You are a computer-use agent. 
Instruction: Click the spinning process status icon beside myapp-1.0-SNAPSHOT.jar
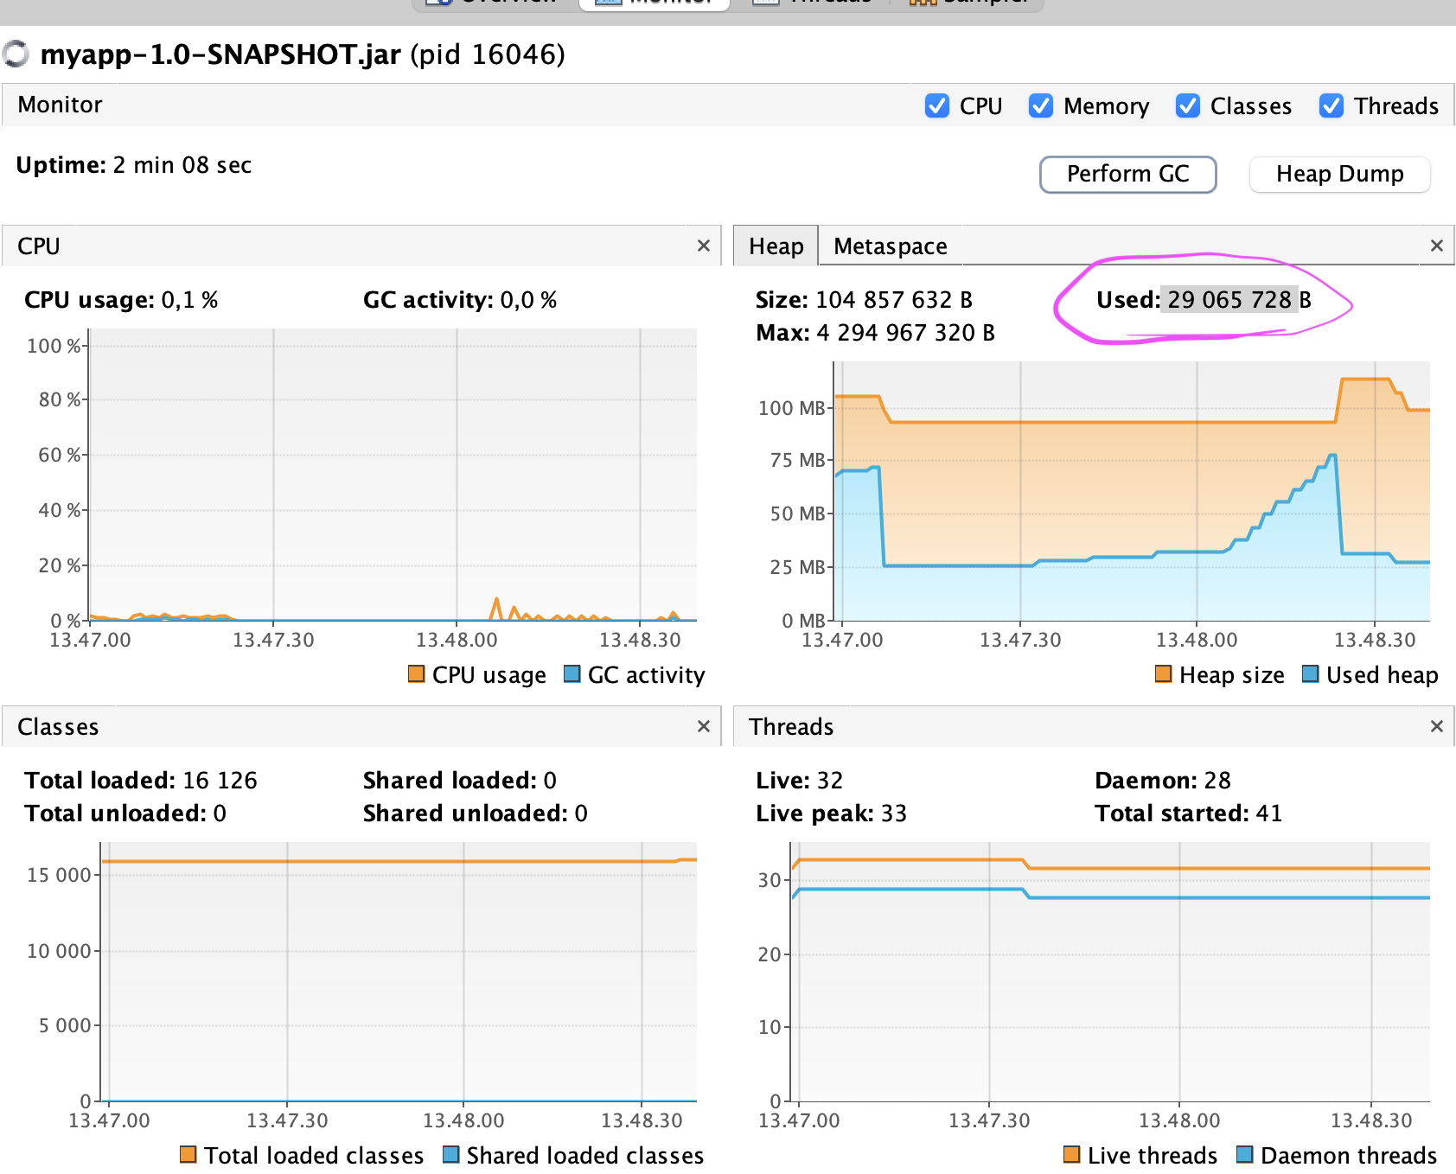[16, 55]
